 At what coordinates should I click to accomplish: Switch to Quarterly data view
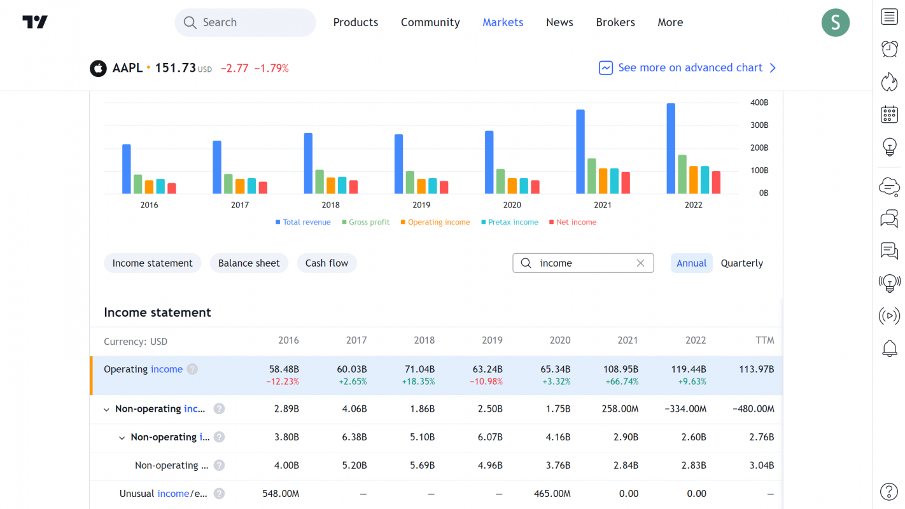(741, 263)
